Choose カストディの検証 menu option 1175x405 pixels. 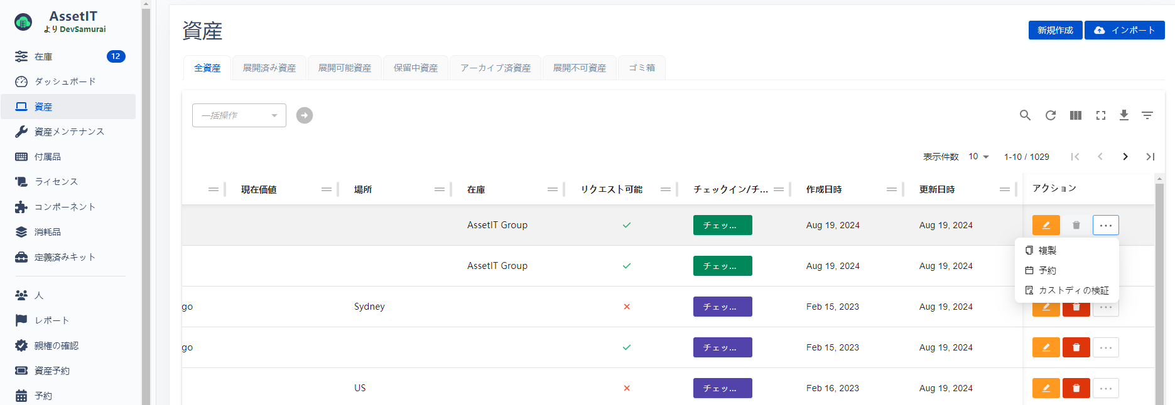[x=1073, y=290]
